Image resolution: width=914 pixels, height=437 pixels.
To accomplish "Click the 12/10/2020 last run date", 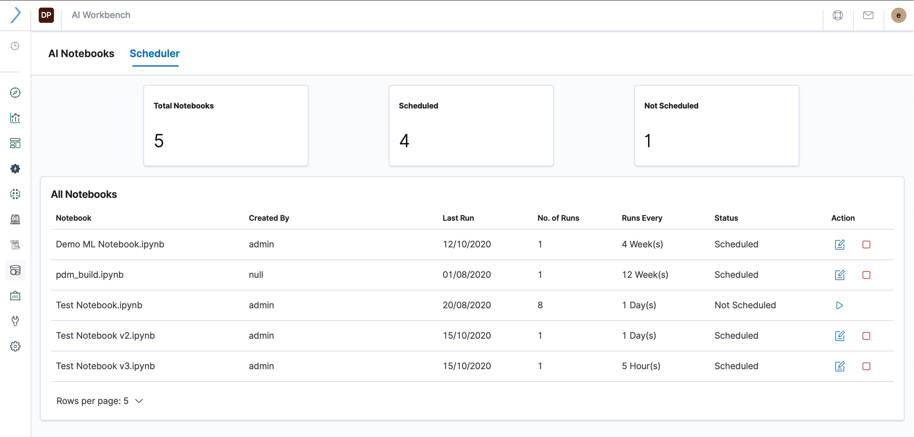I will click(467, 244).
